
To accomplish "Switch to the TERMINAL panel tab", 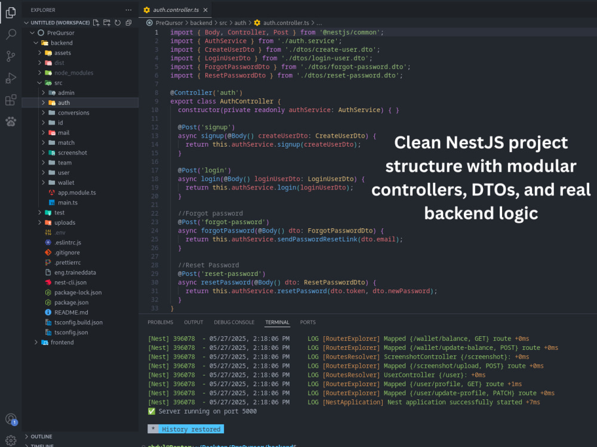I will [277, 322].
